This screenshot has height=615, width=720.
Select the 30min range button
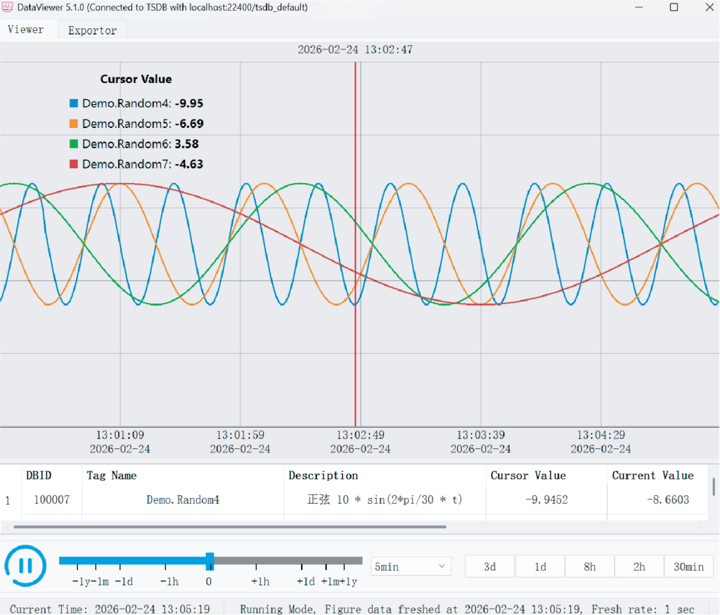(x=688, y=566)
